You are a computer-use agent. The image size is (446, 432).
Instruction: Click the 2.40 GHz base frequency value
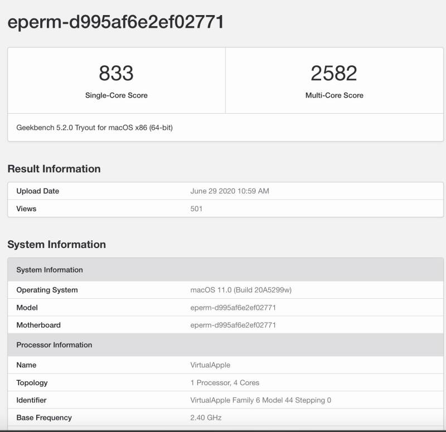pos(206,418)
